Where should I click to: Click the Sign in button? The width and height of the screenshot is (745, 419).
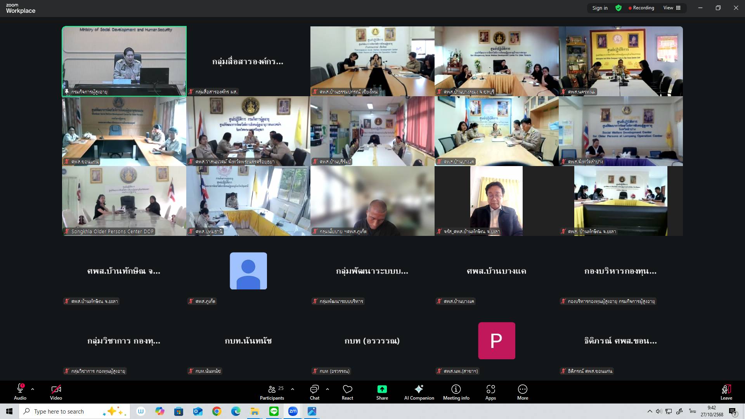[x=600, y=8]
